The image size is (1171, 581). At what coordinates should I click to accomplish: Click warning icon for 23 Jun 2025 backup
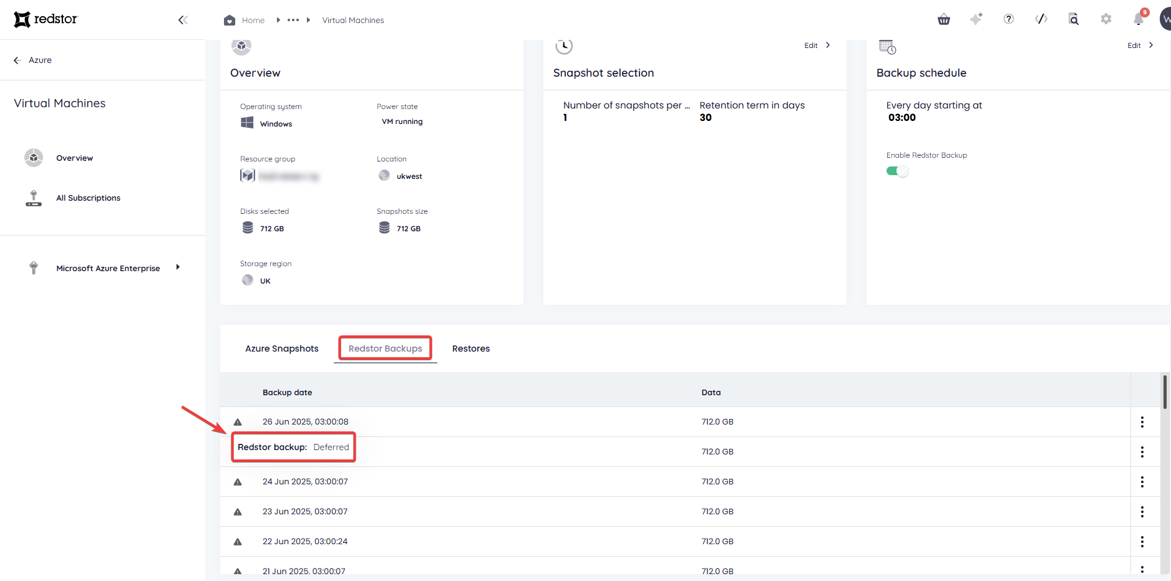click(238, 512)
